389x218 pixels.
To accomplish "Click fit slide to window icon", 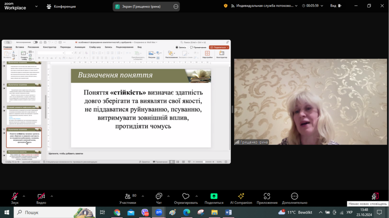I will point(226,162).
